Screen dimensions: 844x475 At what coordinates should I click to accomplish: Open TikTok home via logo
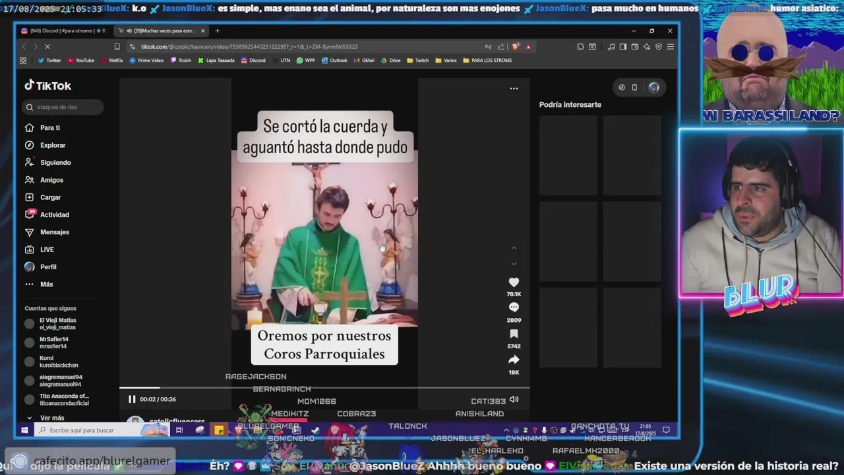47,86
